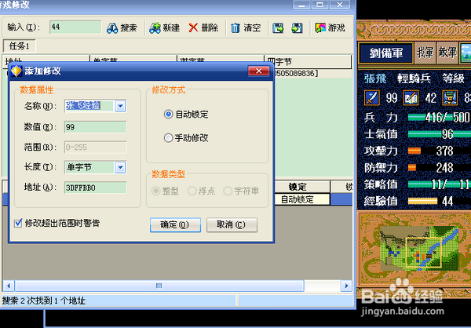Open the 长度 length dropdown arrow

(x=120, y=168)
